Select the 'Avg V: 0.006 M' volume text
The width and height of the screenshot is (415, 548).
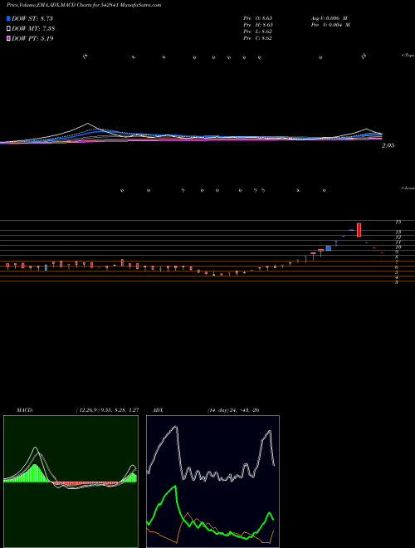pyautogui.click(x=330, y=17)
